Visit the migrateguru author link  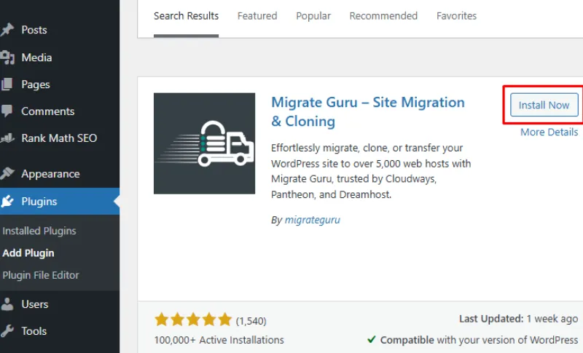[x=313, y=220]
